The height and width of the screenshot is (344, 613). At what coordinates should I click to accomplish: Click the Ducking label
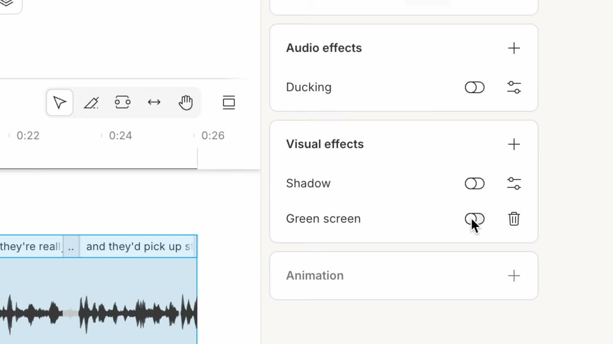pyautogui.click(x=308, y=87)
